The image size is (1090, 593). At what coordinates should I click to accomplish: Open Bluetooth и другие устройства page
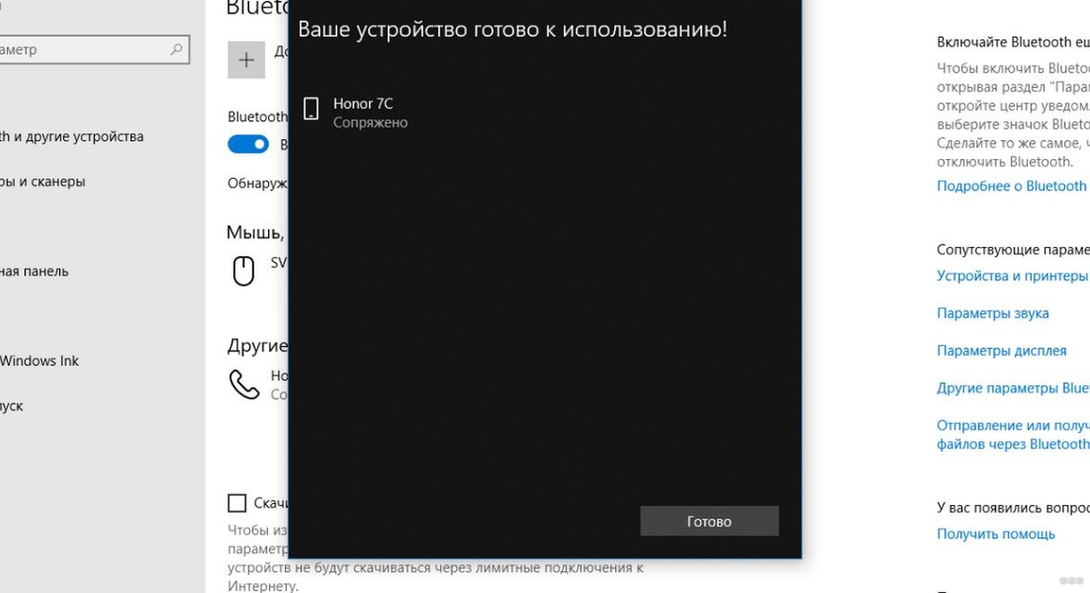coord(72,137)
